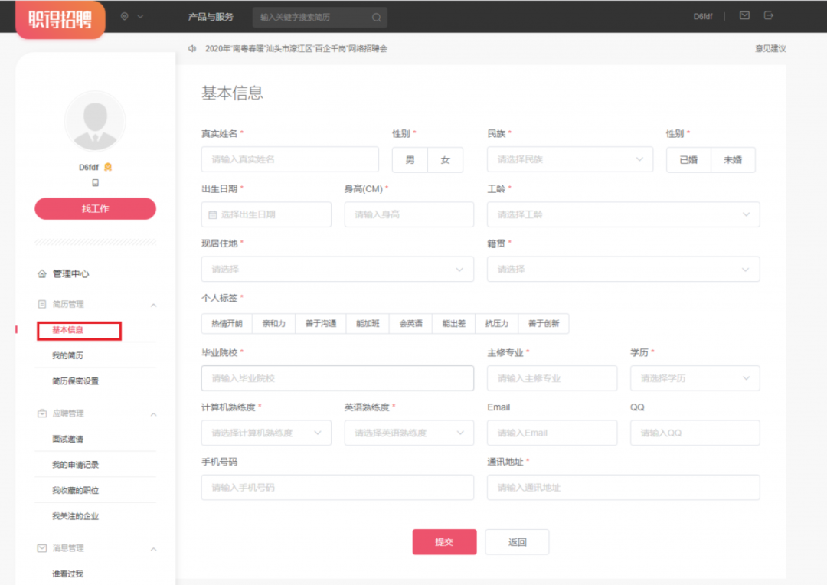Click the 找工作 button
Image resolution: width=827 pixels, height=585 pixels.
point(95,209)
